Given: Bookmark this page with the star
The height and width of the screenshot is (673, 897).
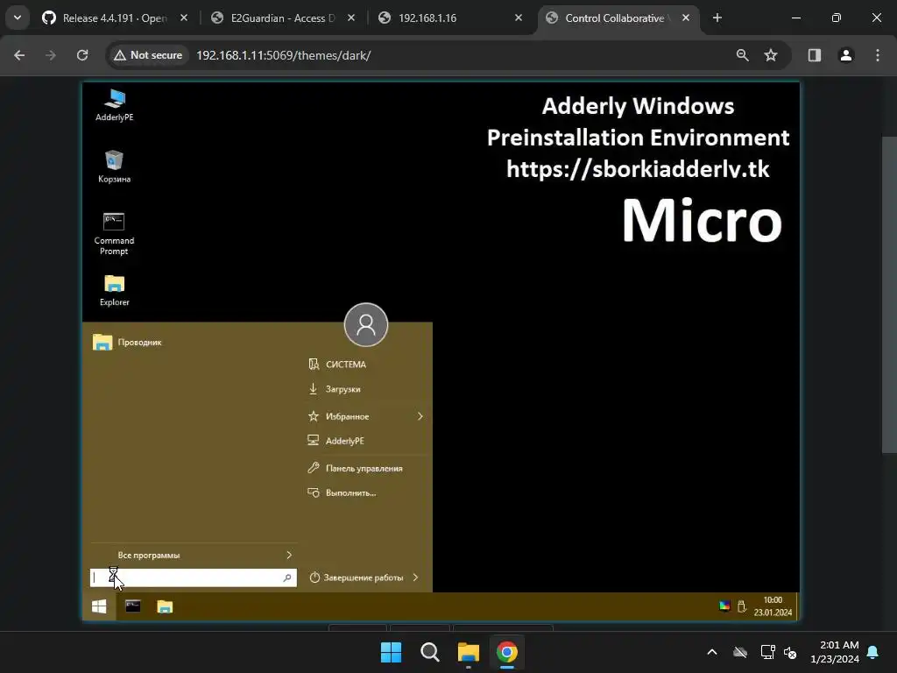Looking at the screenshot, I should [x=771, y=55].
